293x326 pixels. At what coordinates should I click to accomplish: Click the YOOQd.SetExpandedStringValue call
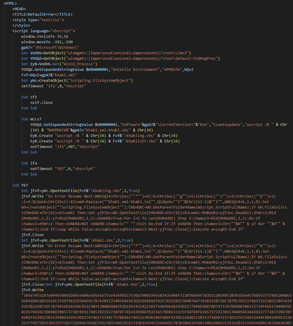tap(62, 124)
